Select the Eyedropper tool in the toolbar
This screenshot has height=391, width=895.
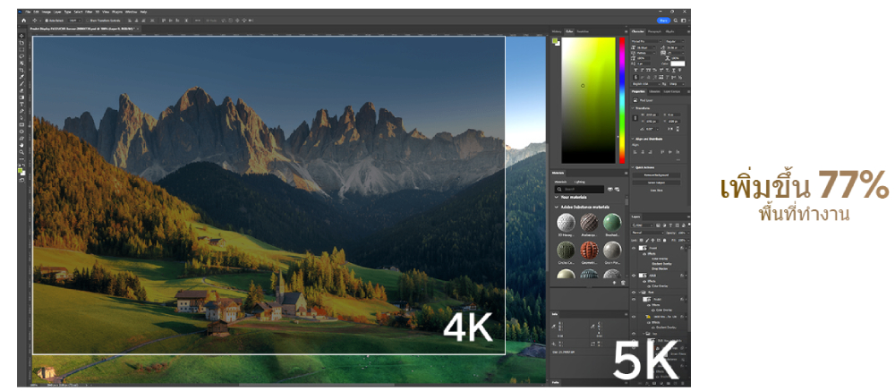[x=21, y=77]
